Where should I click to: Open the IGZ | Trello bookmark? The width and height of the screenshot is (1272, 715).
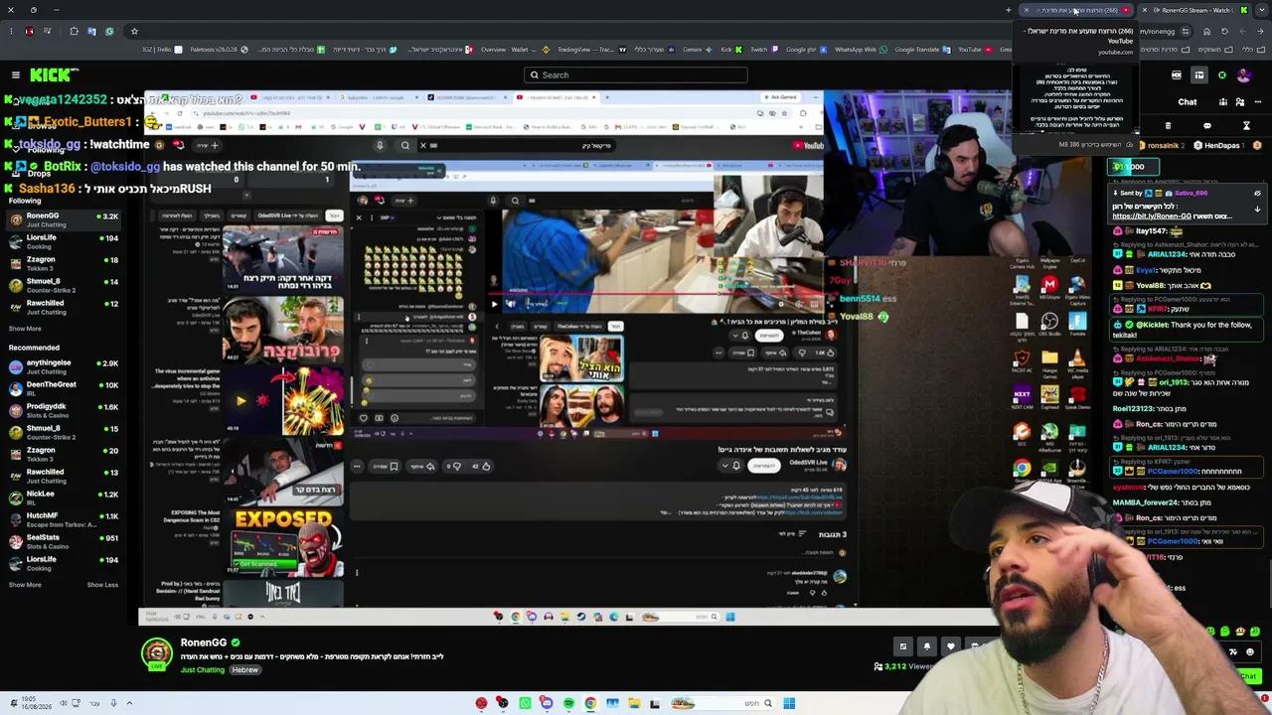click(163, 49)
